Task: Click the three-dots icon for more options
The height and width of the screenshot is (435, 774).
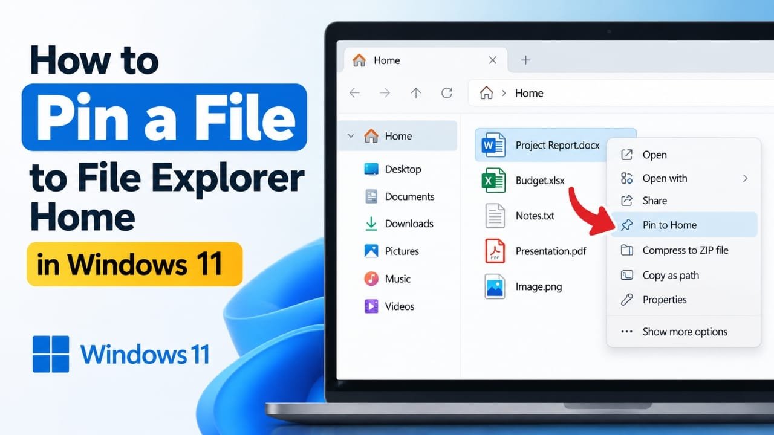Action: [x=626, y=331]
